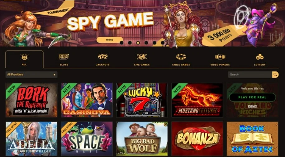The width and height of the screenshot is (285, 157).
Task: Select the All horseshoe tab
Action: coord(24,59)
